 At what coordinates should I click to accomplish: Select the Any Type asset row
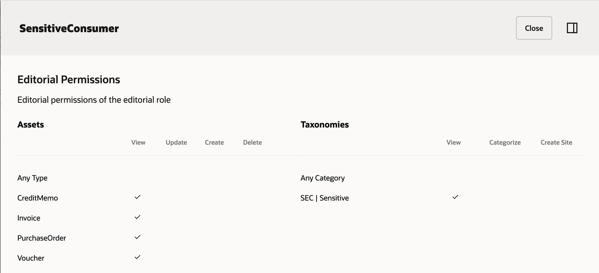pyautogui.click(x=32, y=178)
